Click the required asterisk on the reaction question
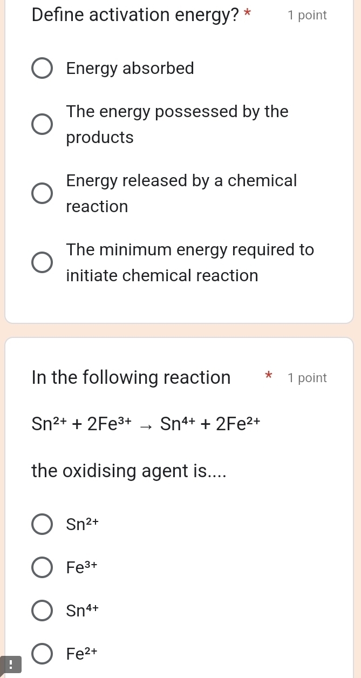The image size is (361, 678). coord(268,376)
